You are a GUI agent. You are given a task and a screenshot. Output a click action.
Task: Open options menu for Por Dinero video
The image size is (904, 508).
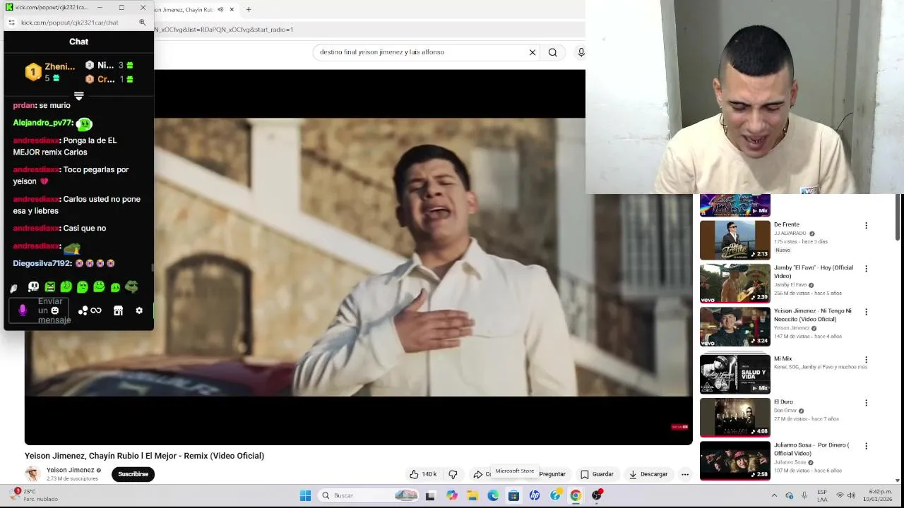(x=866, y=446)
